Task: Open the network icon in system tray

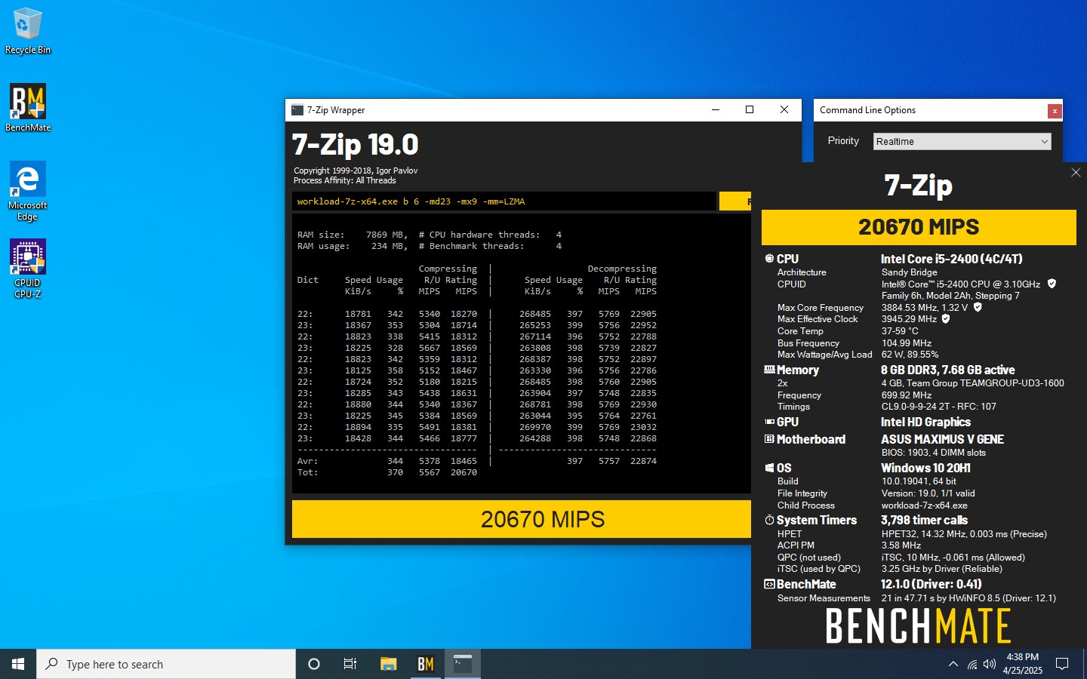Action: pos(972,665)
